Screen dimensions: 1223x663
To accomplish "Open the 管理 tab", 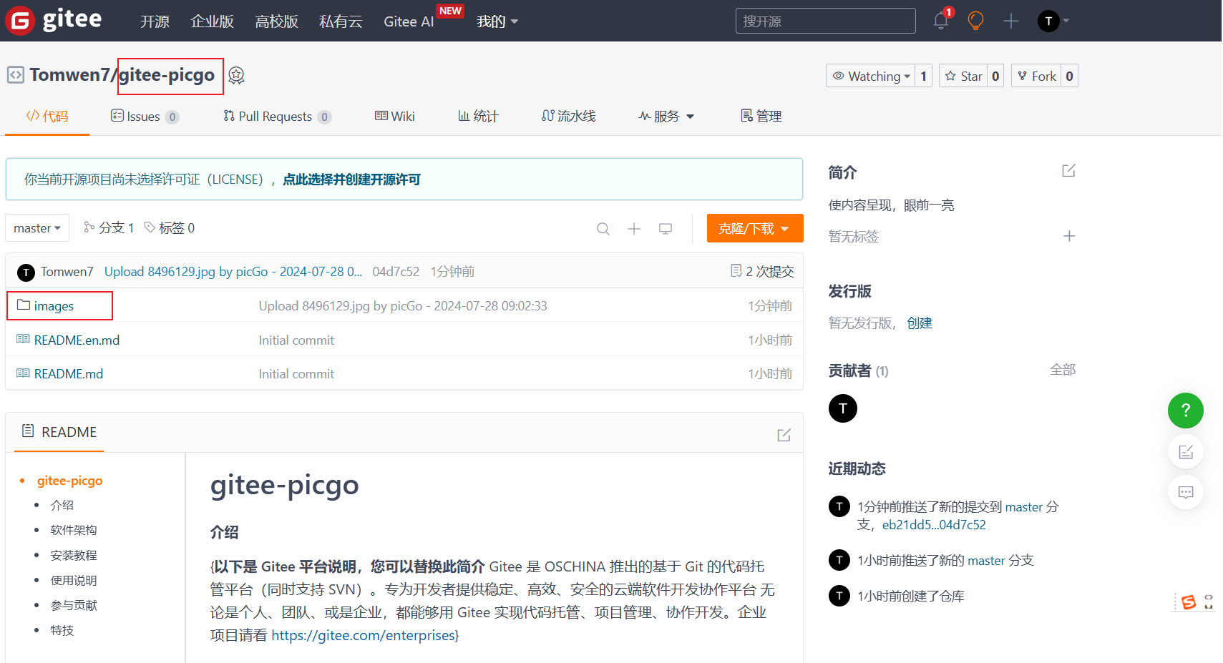I will [761, 116].
